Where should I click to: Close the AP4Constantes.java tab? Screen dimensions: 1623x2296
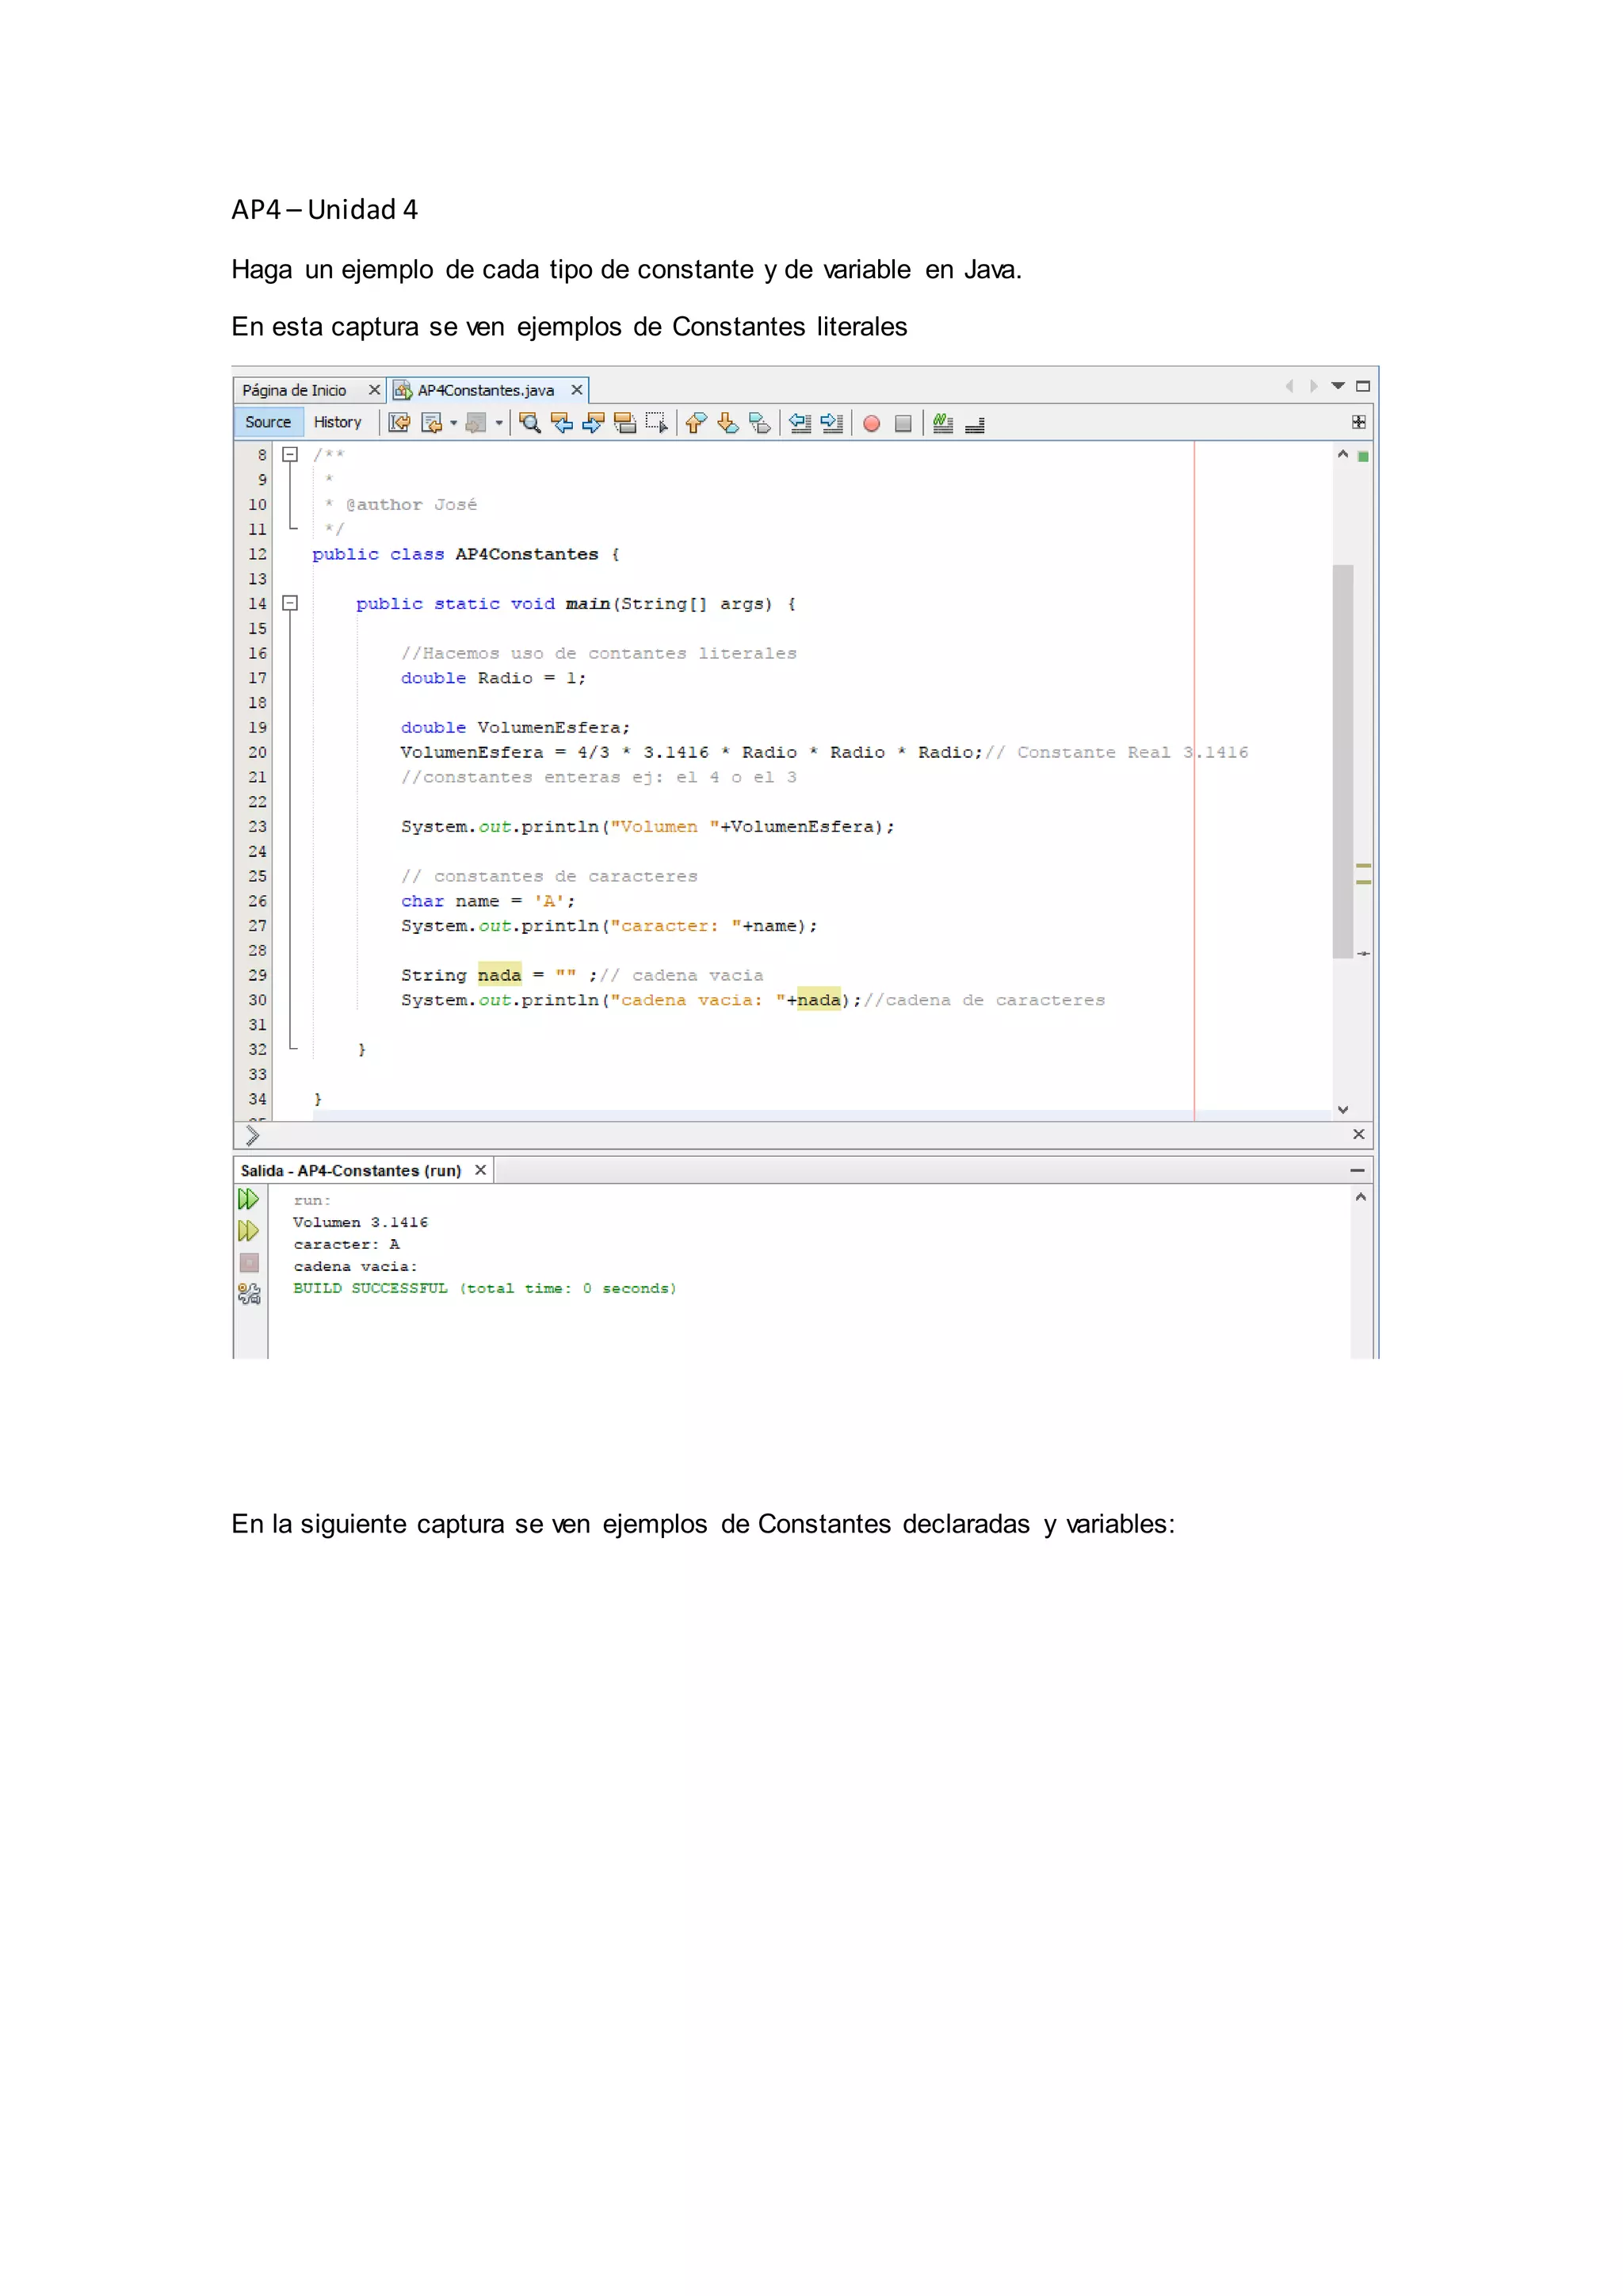click(x=577, y=390)
